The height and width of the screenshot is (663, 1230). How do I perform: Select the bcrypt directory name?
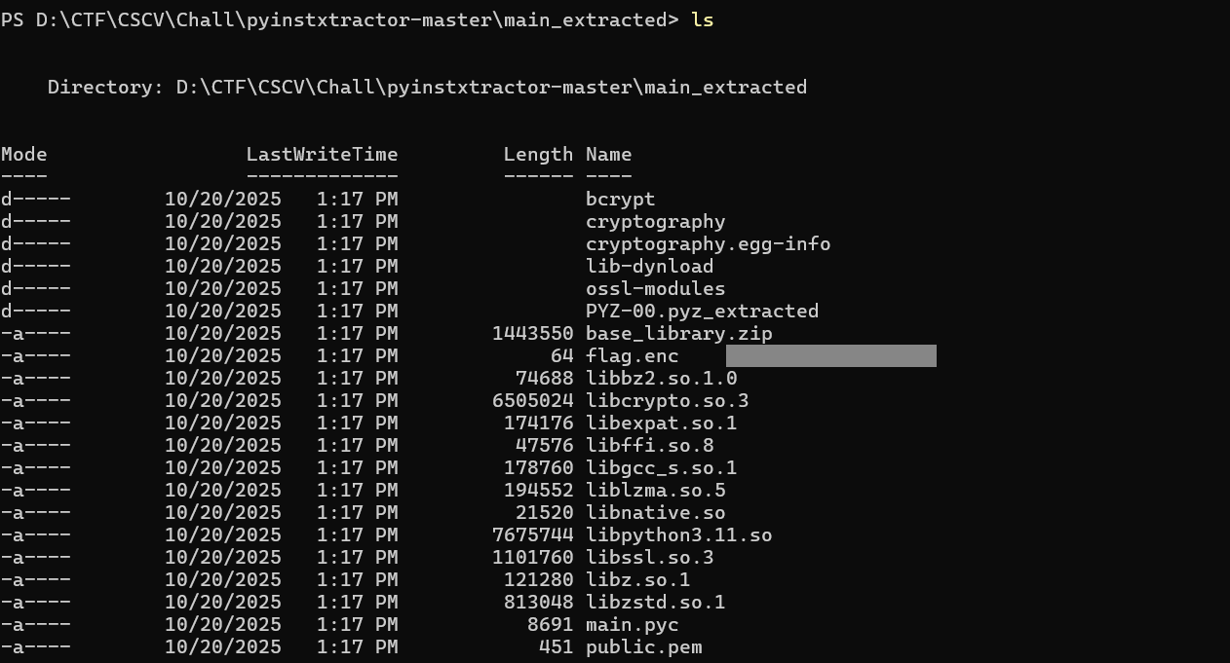tap(620, 200)
